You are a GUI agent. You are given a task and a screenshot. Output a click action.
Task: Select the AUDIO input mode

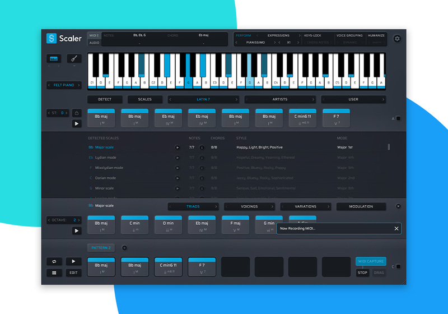[x=94, y=43]
